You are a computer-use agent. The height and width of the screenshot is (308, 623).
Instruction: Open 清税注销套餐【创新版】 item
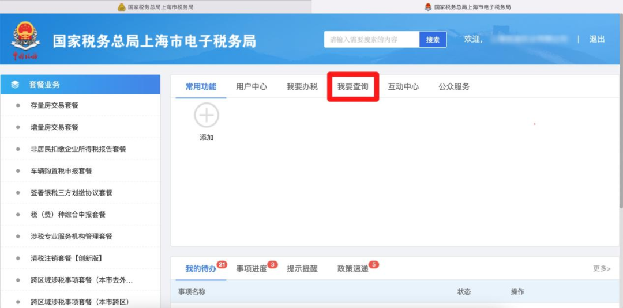click(x=66, y=258)
